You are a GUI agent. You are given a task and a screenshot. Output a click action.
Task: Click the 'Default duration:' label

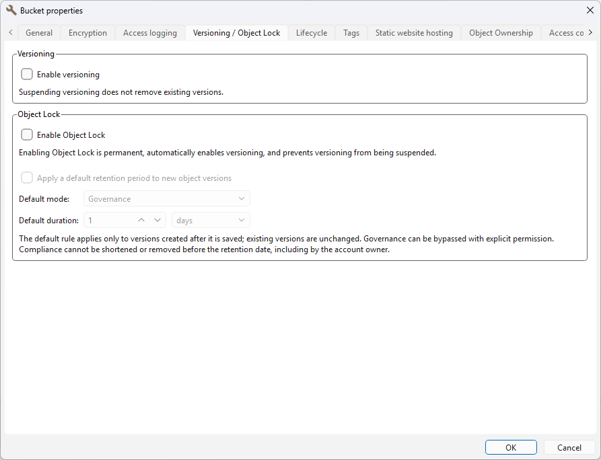(48, 221)
